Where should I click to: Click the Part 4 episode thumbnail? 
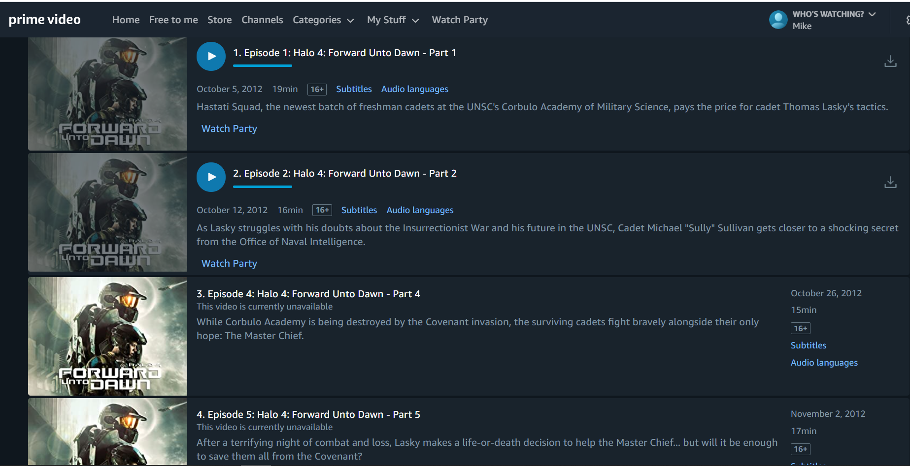point(107,336)
